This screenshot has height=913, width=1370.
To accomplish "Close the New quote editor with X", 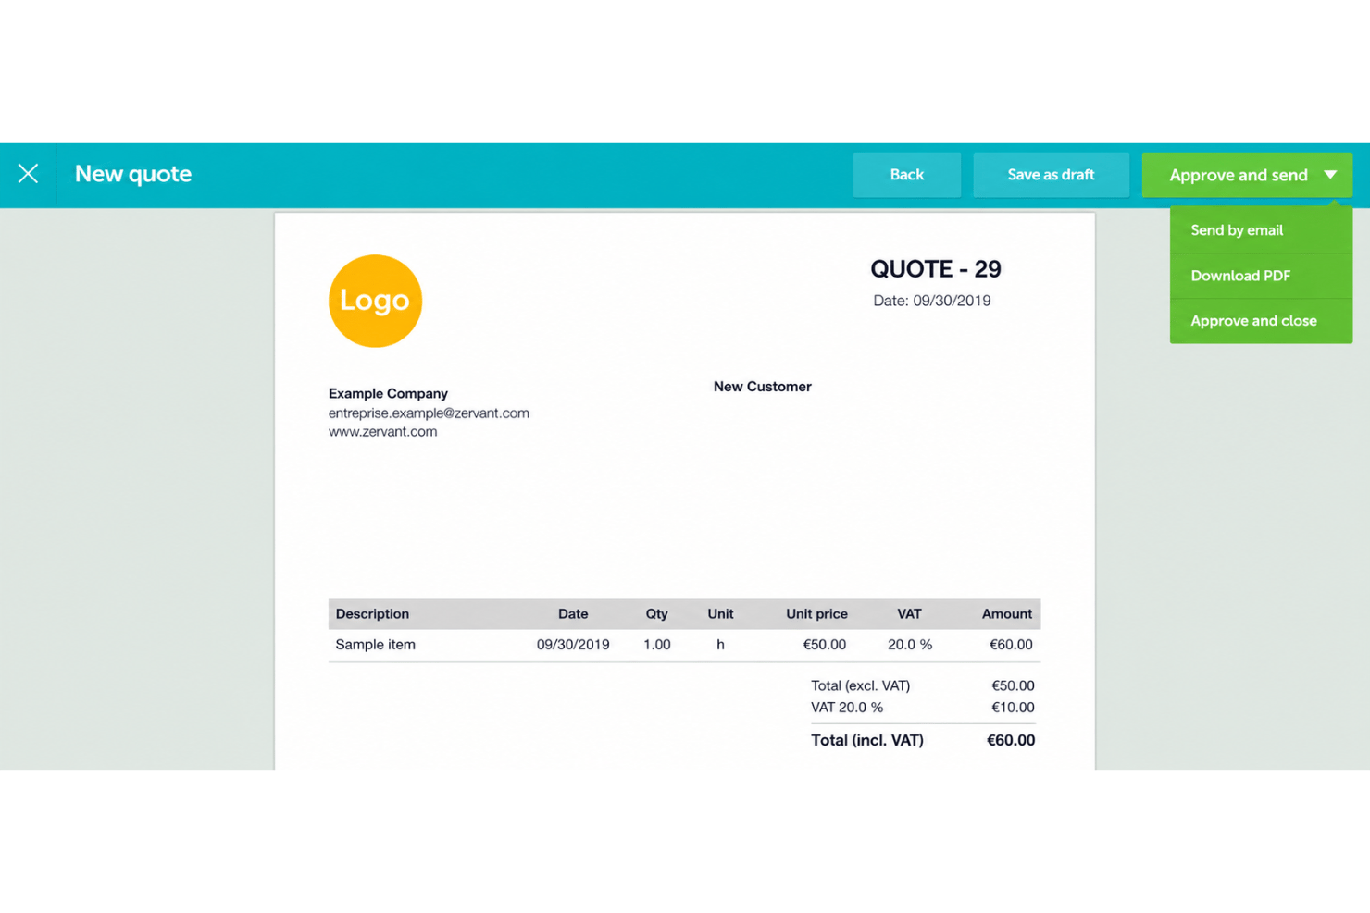I will click(x=28, y=174).
